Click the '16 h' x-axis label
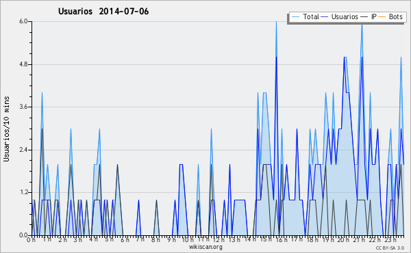411x253 pixels. tap(282, 239)
